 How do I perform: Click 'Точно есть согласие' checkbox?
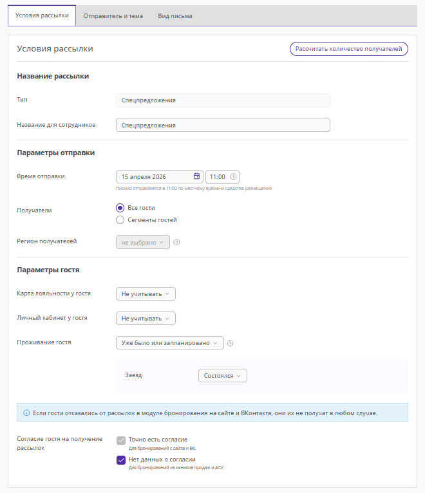coord(121,440)
